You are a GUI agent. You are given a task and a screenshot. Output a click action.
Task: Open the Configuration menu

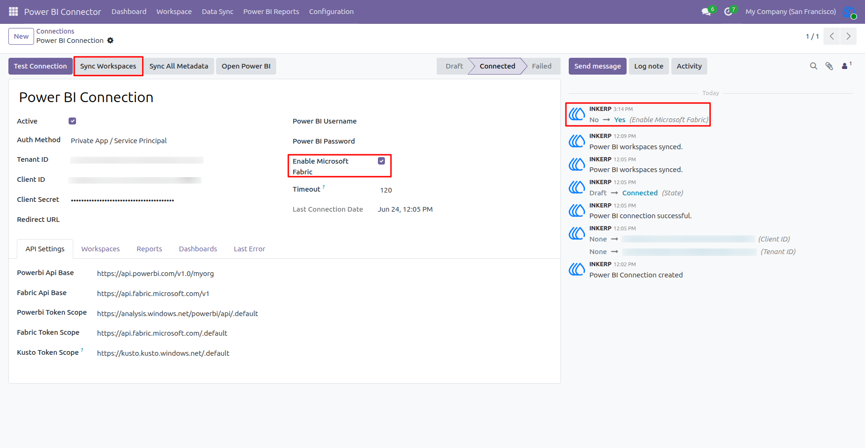click(331, 12)
